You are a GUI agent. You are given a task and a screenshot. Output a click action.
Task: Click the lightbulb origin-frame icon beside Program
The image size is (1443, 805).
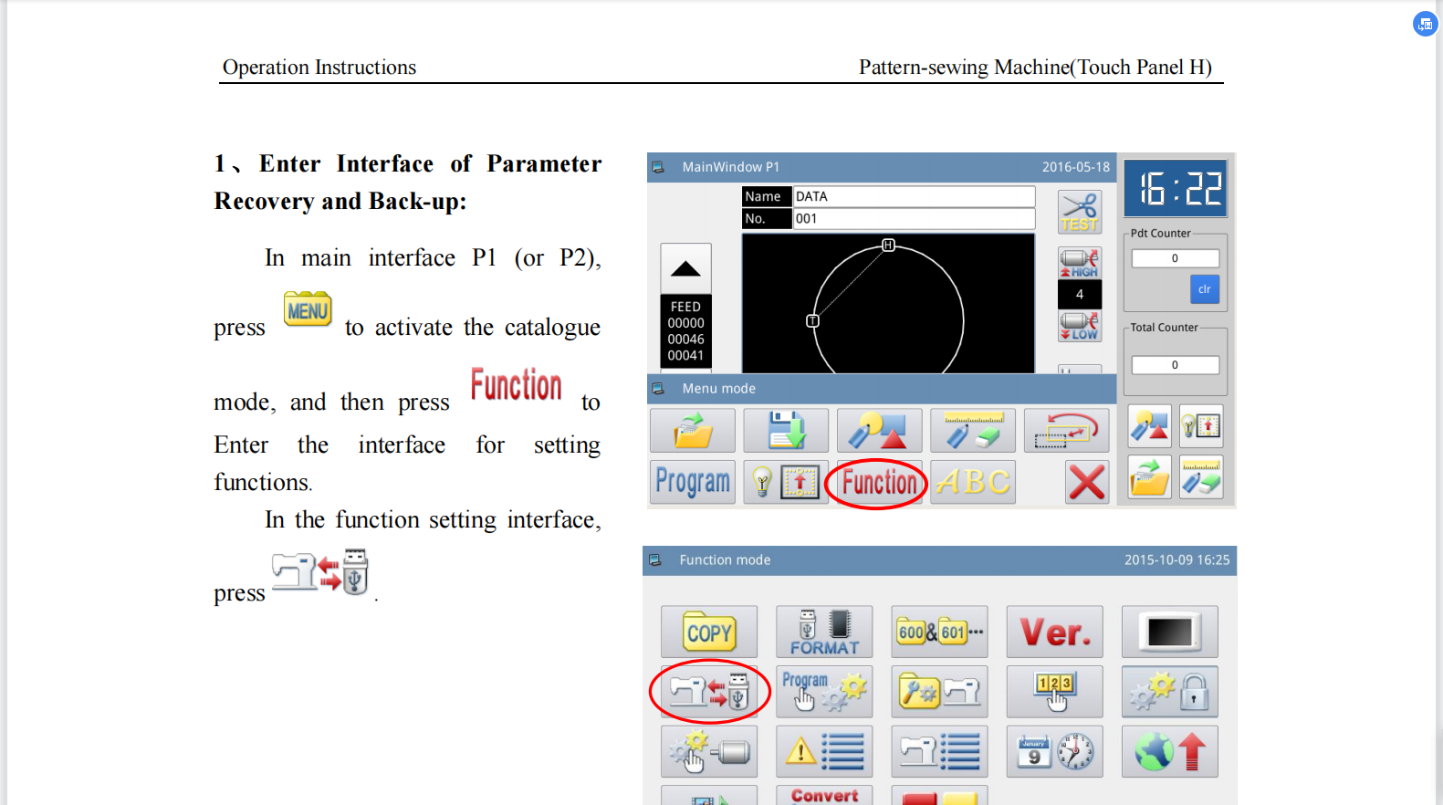786,482
